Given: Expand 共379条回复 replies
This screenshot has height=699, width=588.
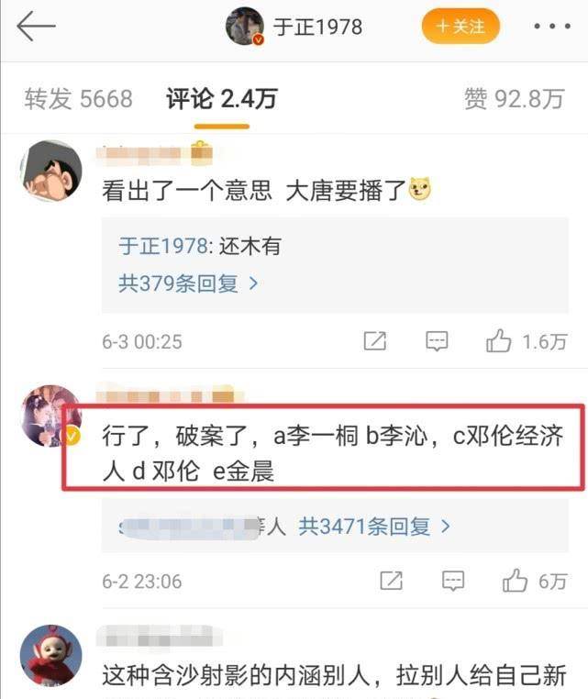Looking at the screenshot, I should 188,283.
